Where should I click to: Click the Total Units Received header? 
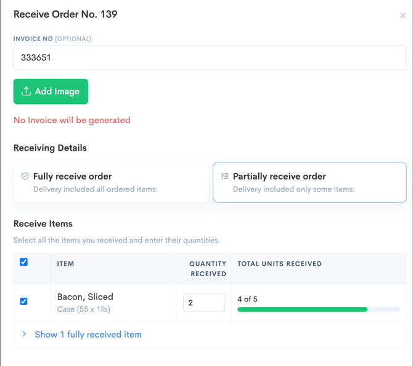(x=279, y=264)
